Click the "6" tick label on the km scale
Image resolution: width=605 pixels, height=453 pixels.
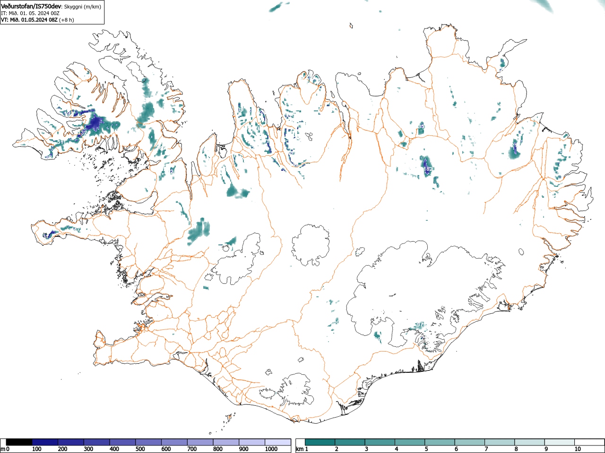pyautogui.click(x=456, y=449)
